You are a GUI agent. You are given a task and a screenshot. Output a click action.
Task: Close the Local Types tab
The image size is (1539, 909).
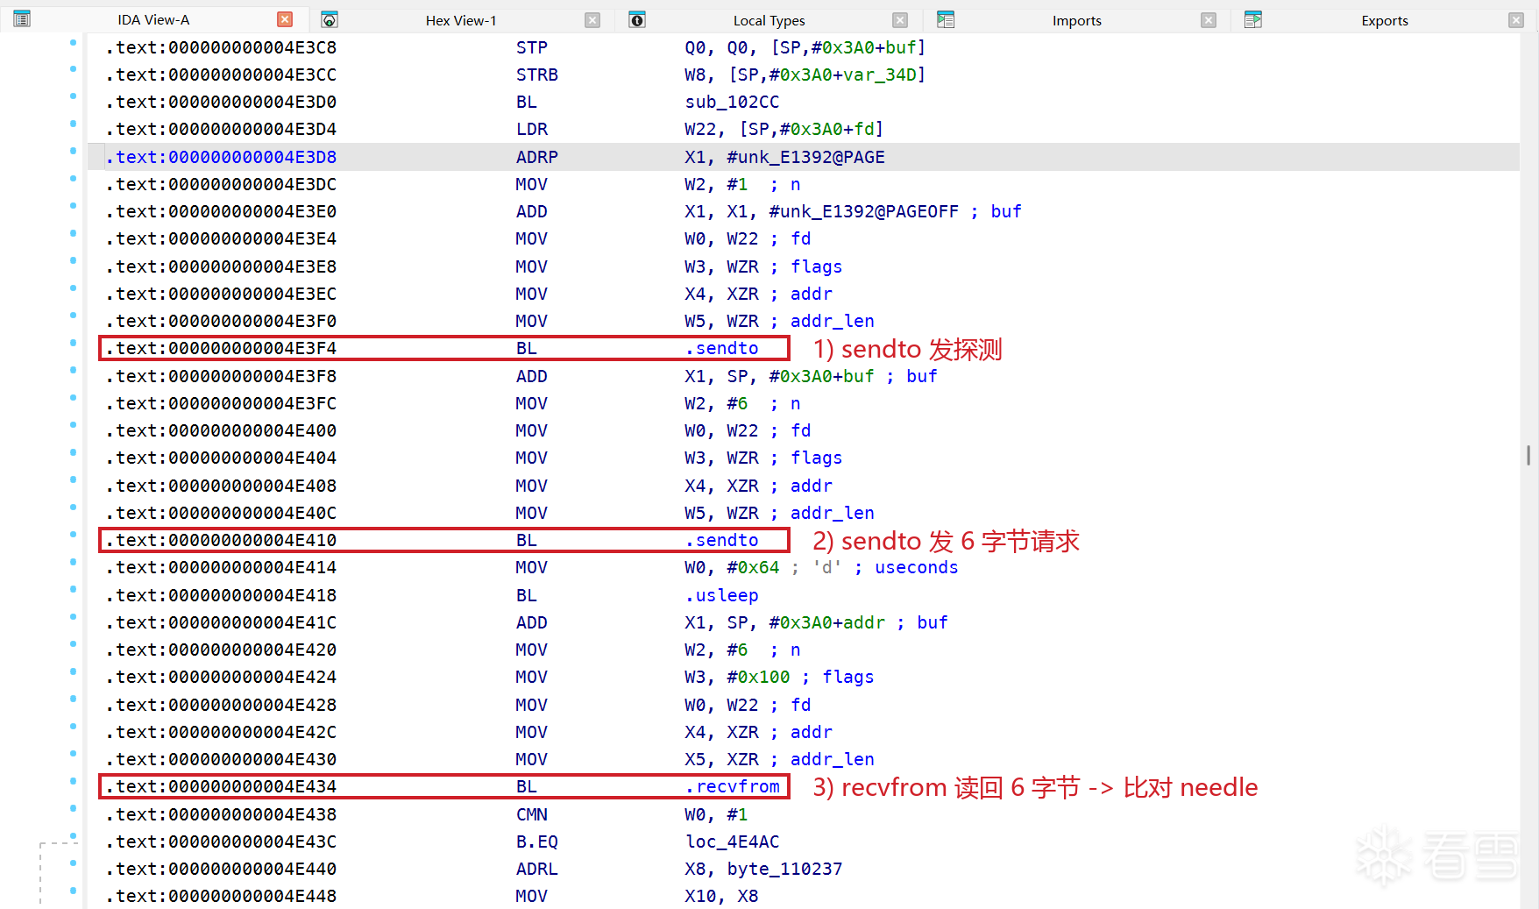[x=900, y=20]
